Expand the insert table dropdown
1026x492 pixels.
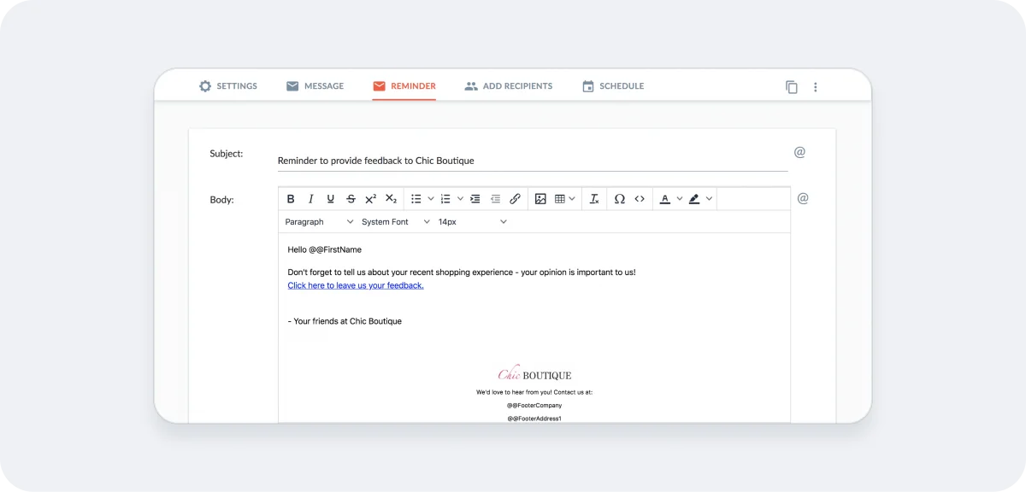(x=571, y=198)
